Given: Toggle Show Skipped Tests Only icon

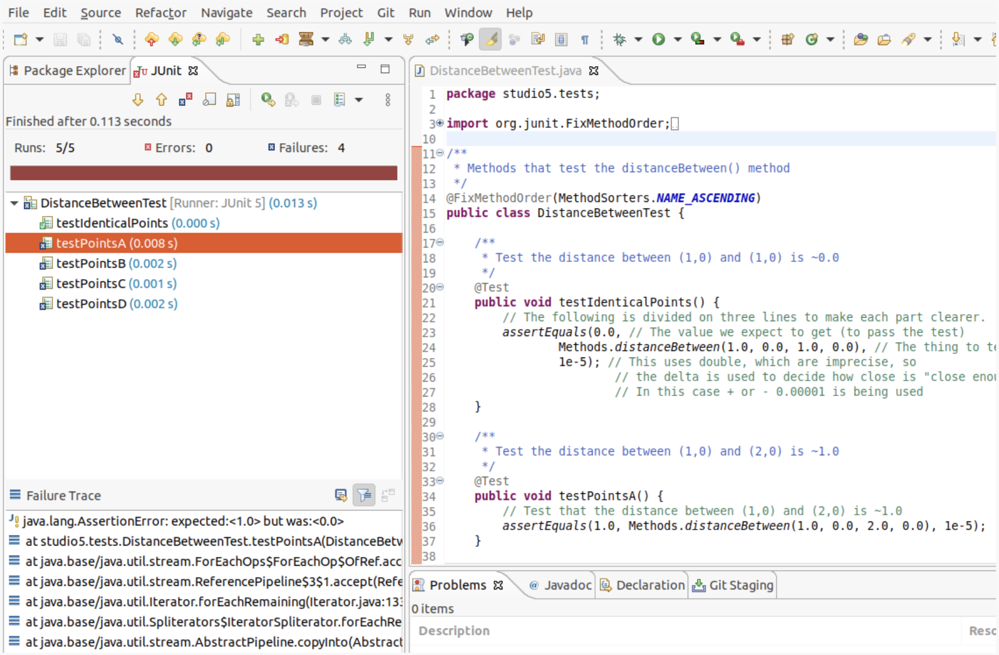Looking at the screenshot, I should 209,100.
